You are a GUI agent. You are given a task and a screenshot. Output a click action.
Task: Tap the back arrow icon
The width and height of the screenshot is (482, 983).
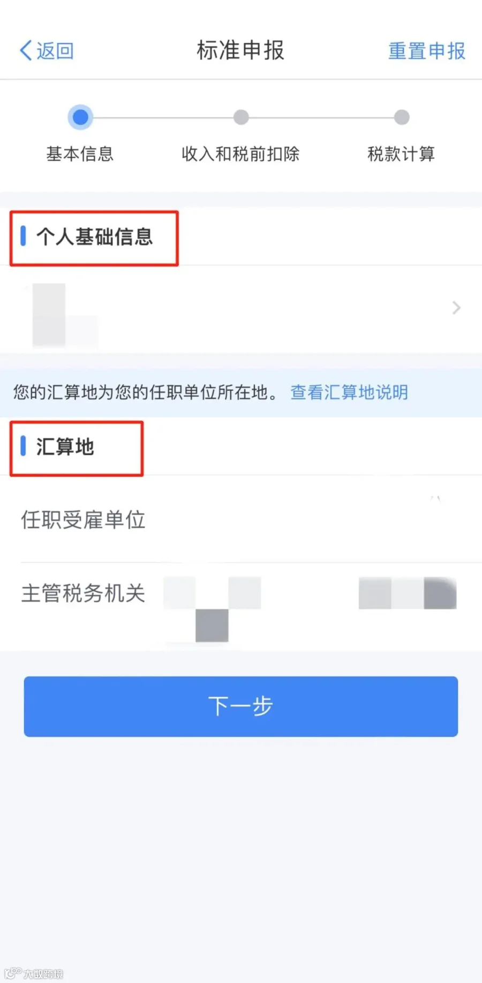26,50
